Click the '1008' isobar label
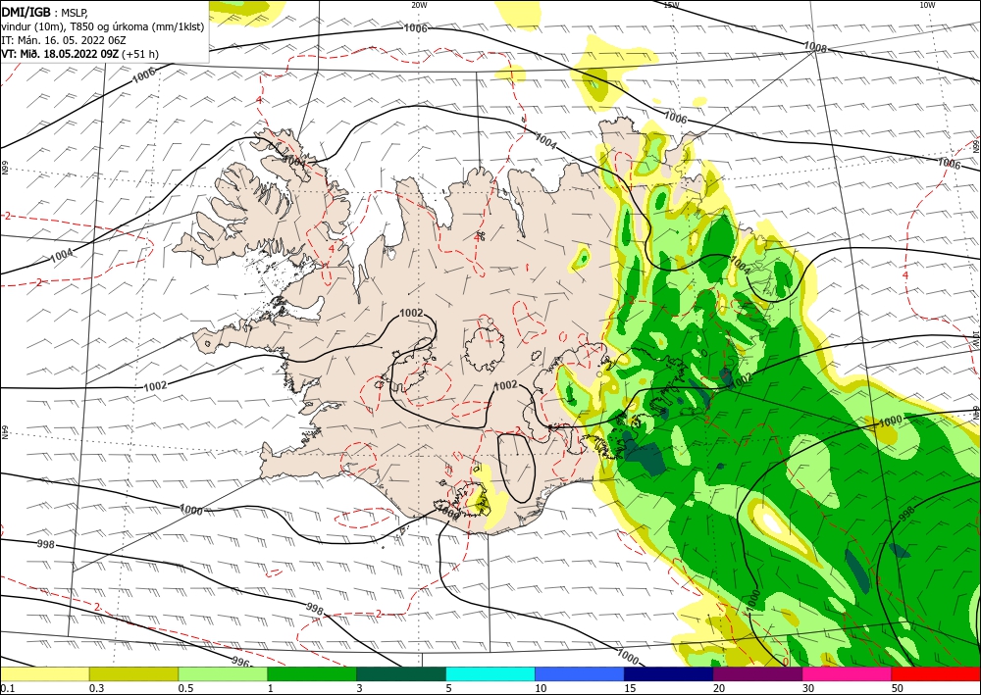The image size is (981, 695). point(815,47)
